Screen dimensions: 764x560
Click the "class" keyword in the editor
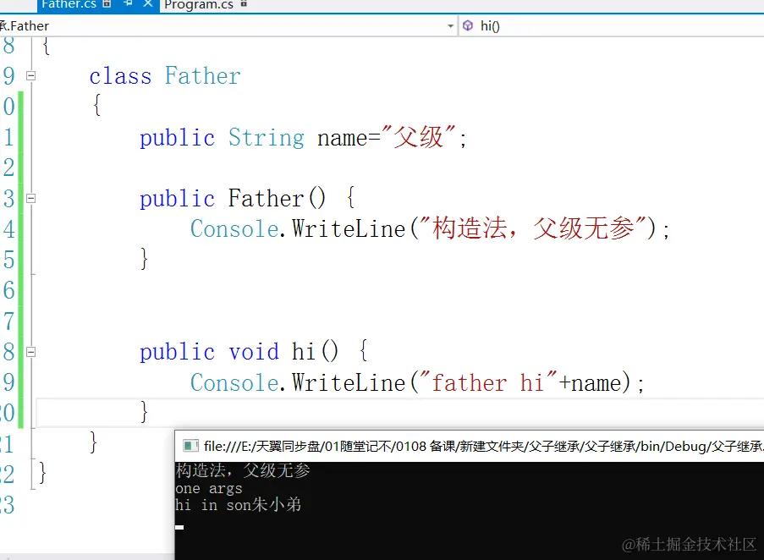120,76
